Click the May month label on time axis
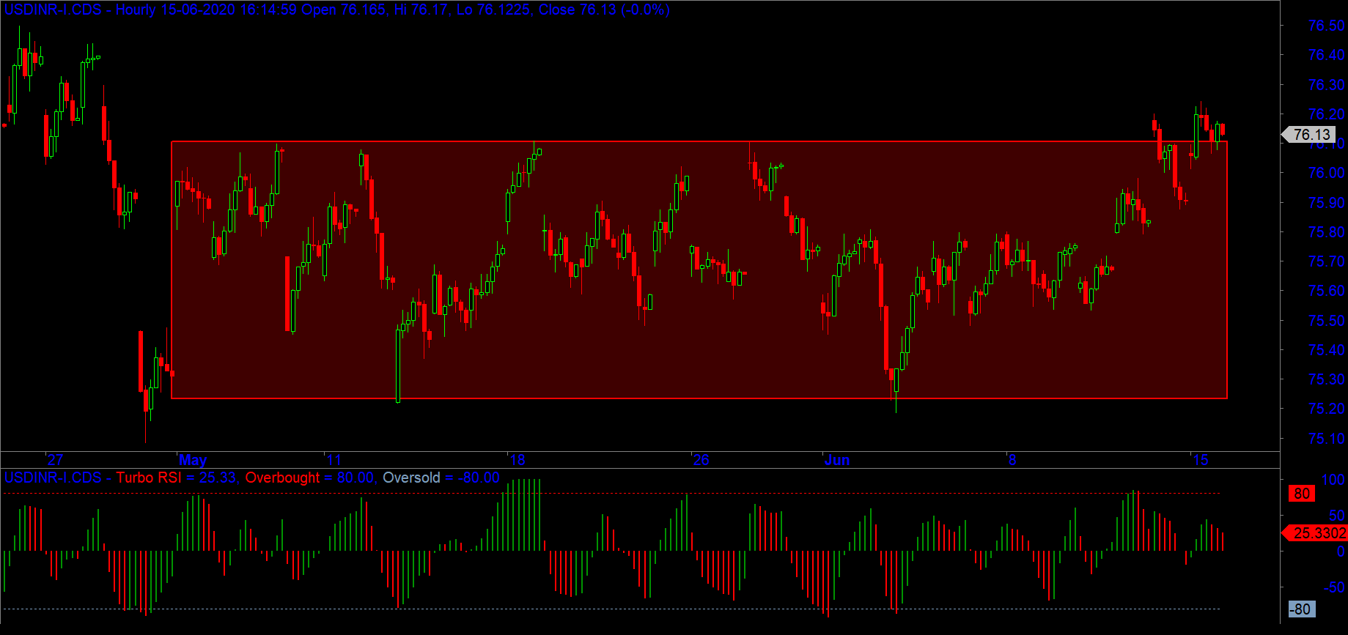Viewport: 1348px width, 635px height. point(193,460)
